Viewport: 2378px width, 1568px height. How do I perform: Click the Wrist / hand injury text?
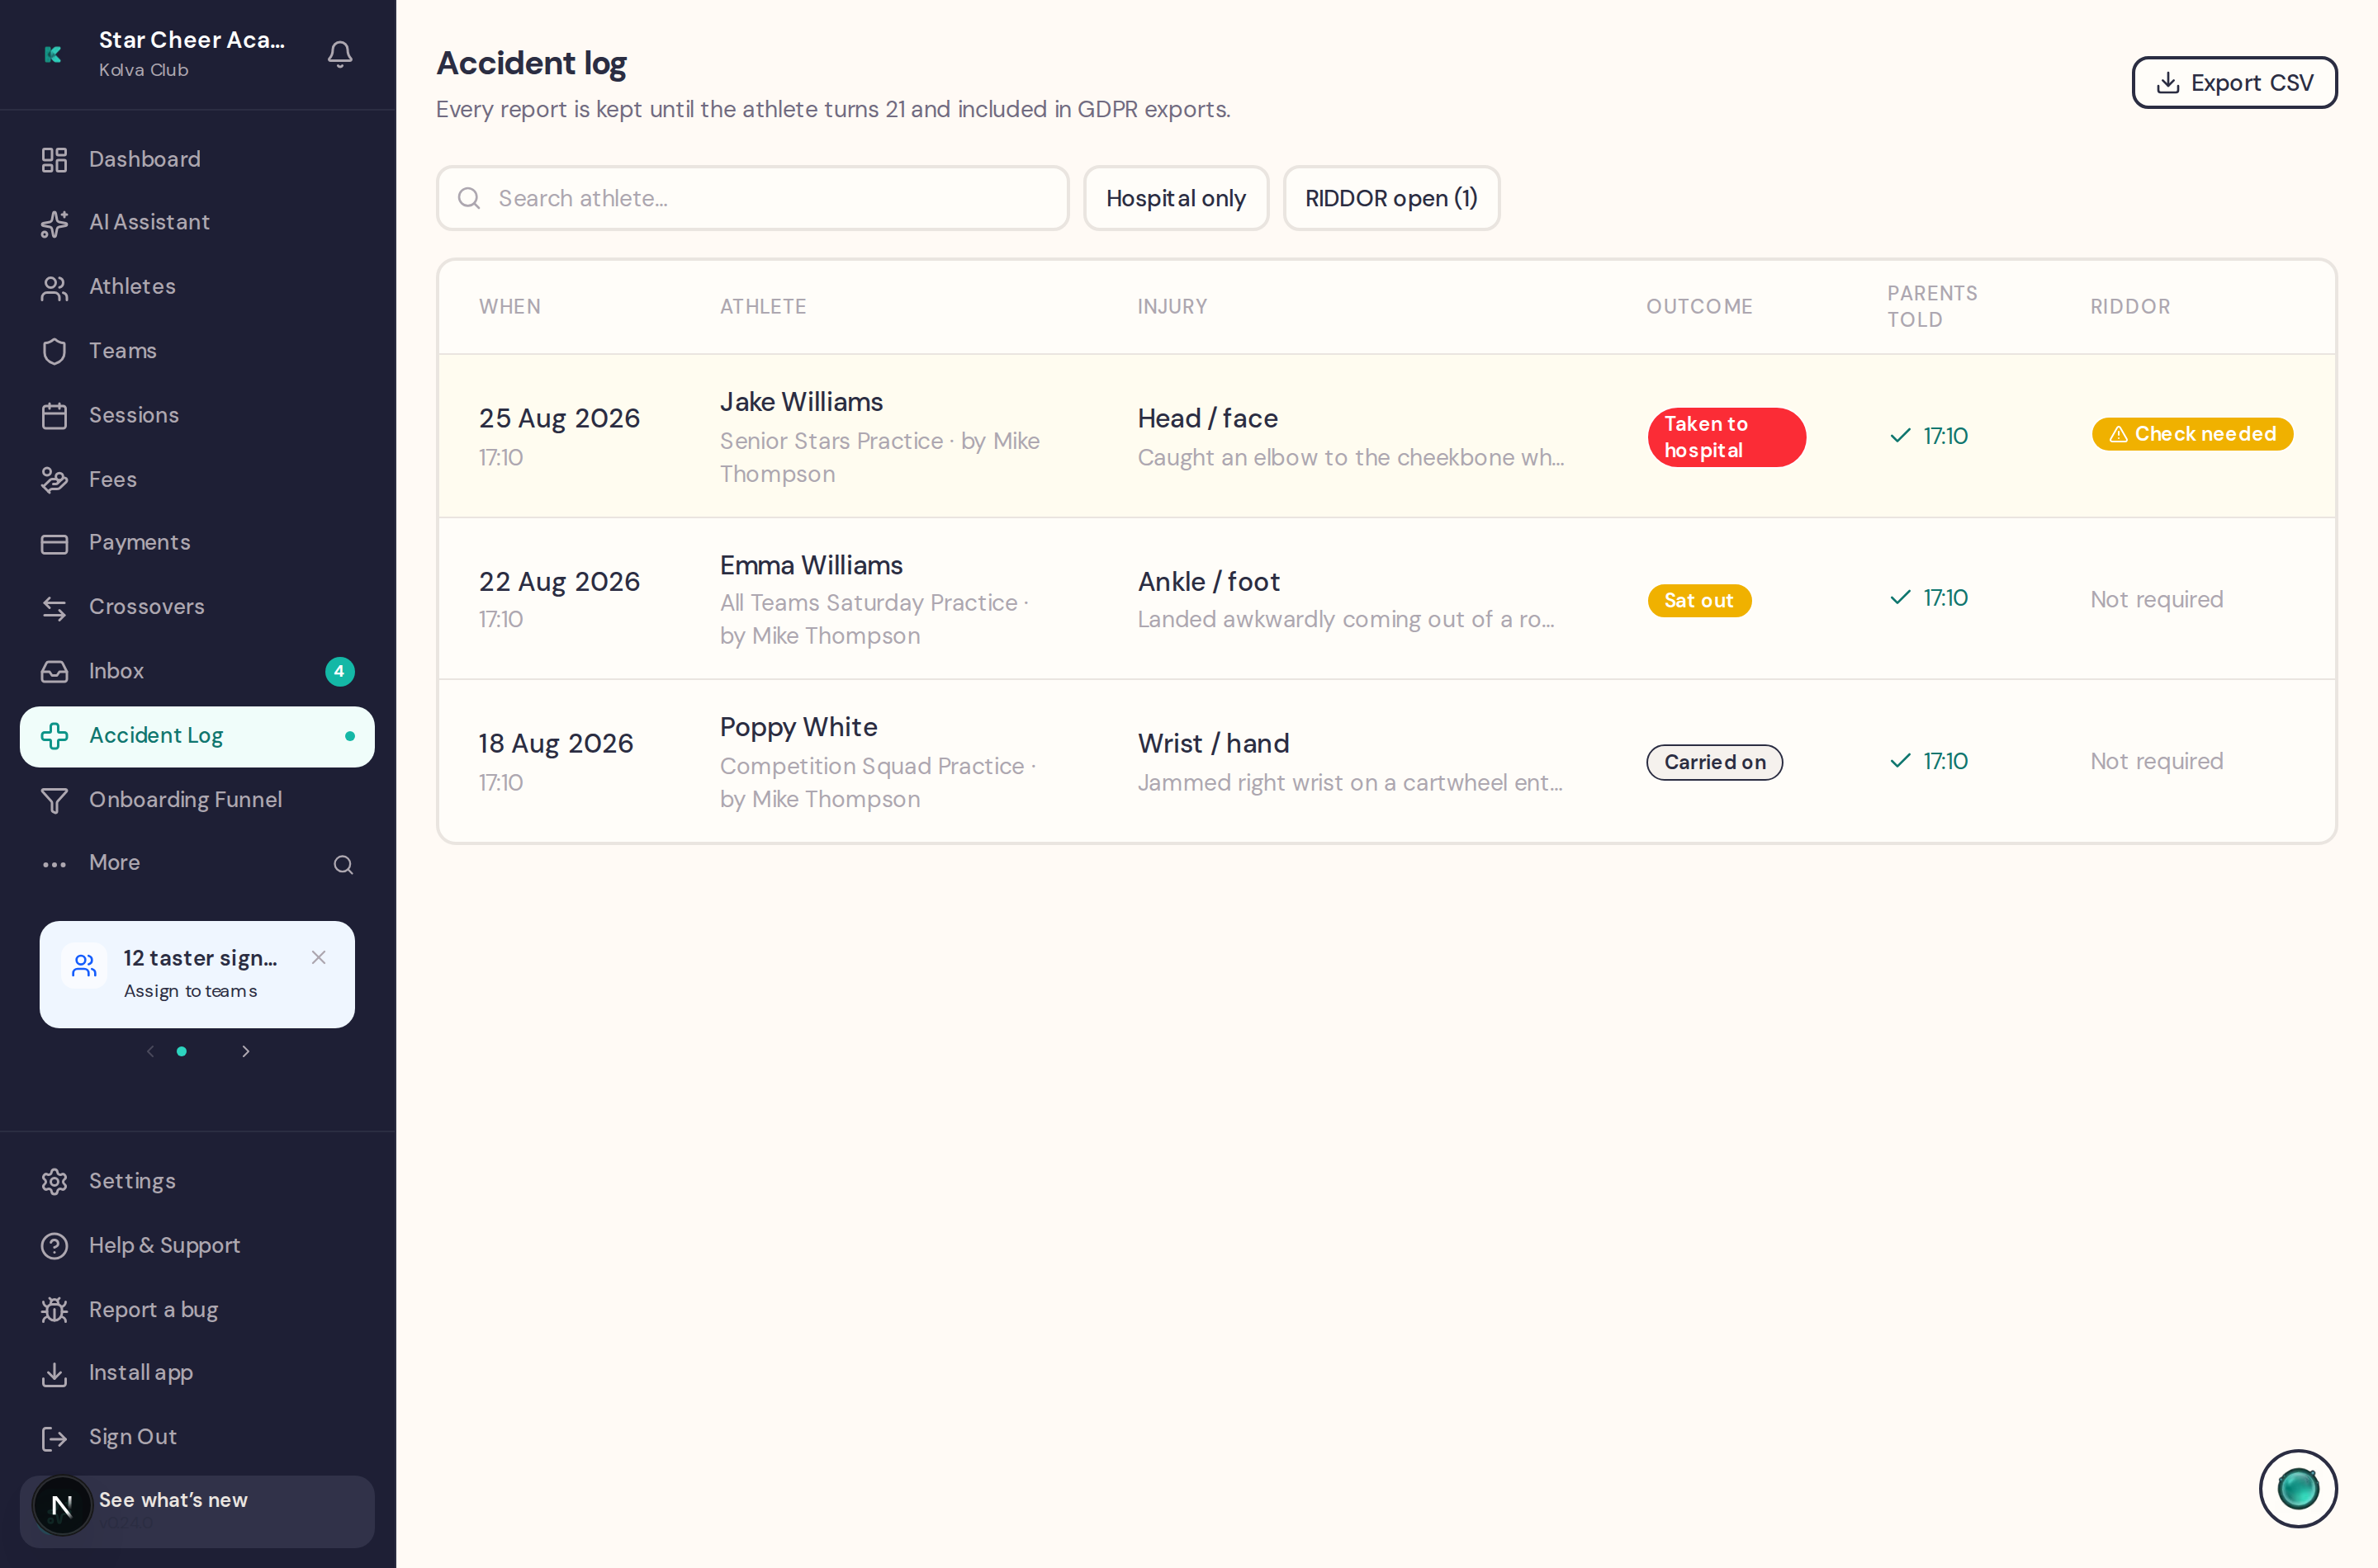point(1212,743)
